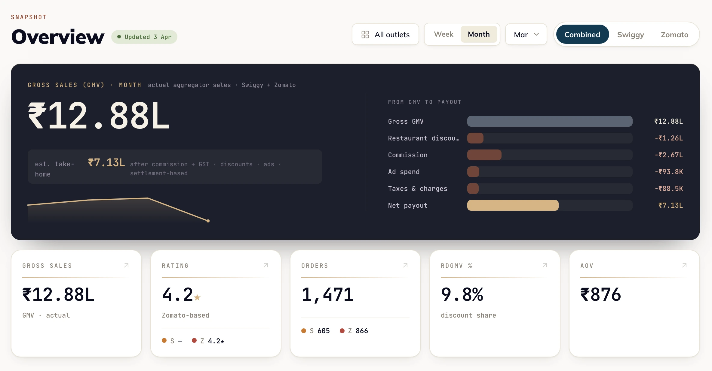The width and height of the screenshot is (712, 371).
Task: Open the Mar month dropdown
Action: click(526, 35)
